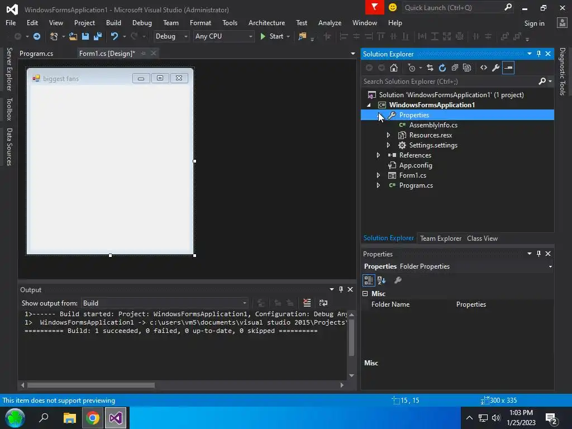Click the New Project toolbar icon

click(x=54, y=36)
